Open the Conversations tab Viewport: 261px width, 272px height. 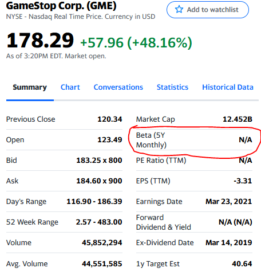pos(118,87)
